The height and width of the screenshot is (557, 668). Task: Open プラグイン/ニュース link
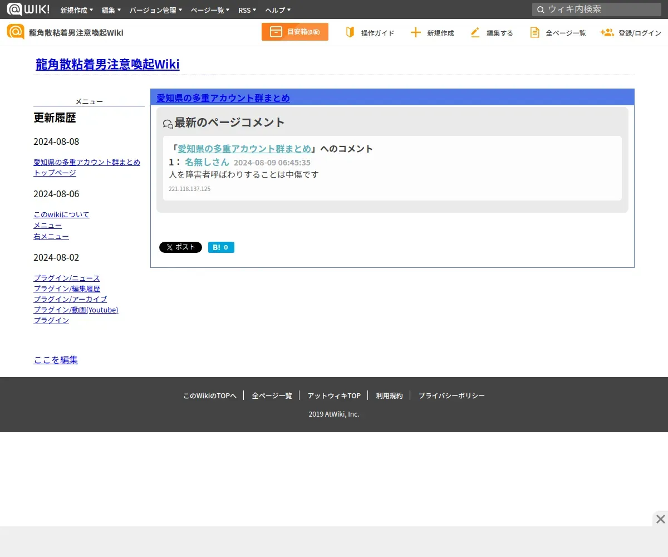click(x=67, y=278)
